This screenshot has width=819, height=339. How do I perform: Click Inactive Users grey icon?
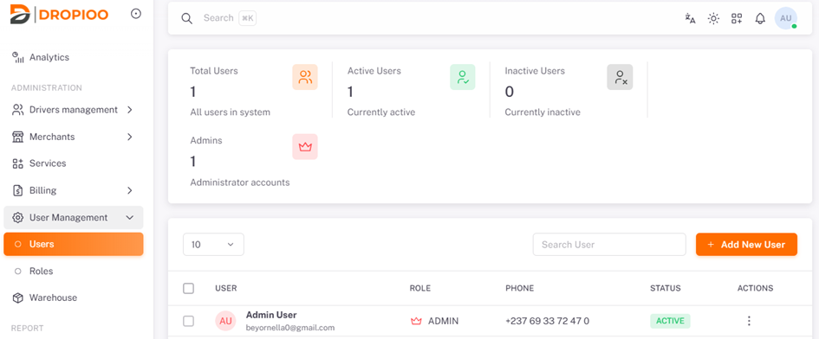(620, 77)
